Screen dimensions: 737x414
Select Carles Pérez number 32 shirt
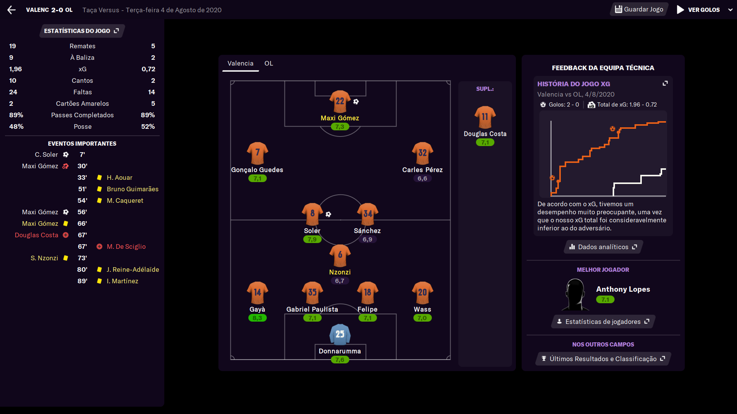[x=422, y=153]
